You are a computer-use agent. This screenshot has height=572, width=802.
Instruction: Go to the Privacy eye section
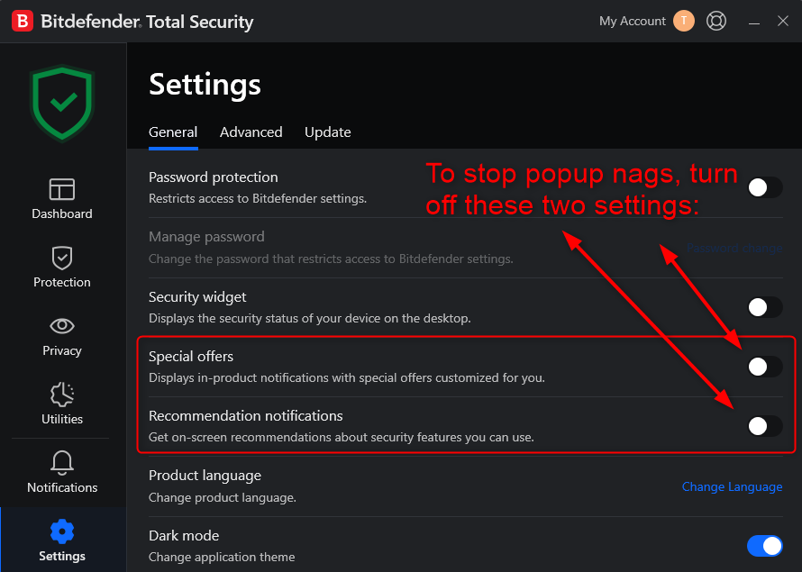tap(62, 336)
